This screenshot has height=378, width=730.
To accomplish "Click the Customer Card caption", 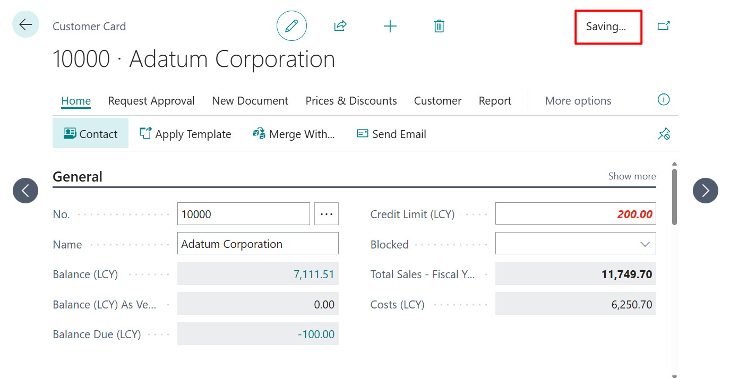I will [x=89, y=27].
